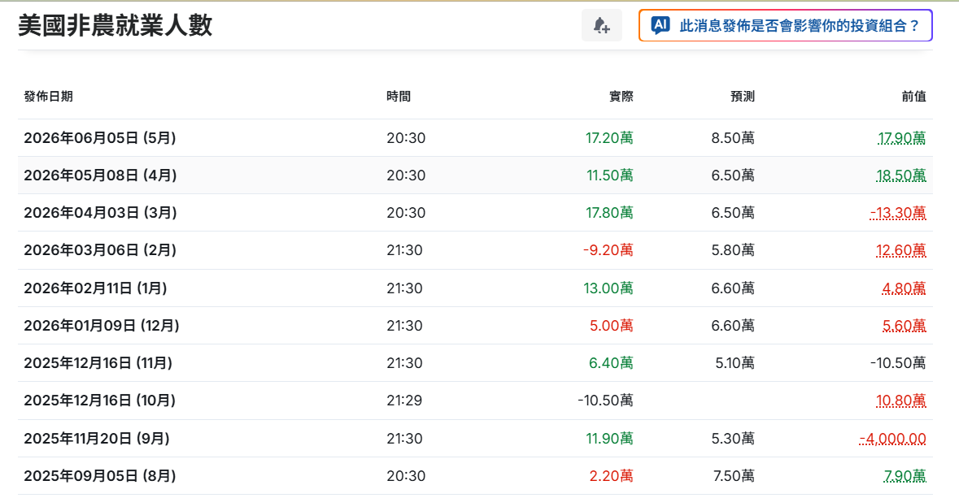Screen dimensions: 959x498
Task: Click the previous value 12.60萬
Action: [901, 250]
